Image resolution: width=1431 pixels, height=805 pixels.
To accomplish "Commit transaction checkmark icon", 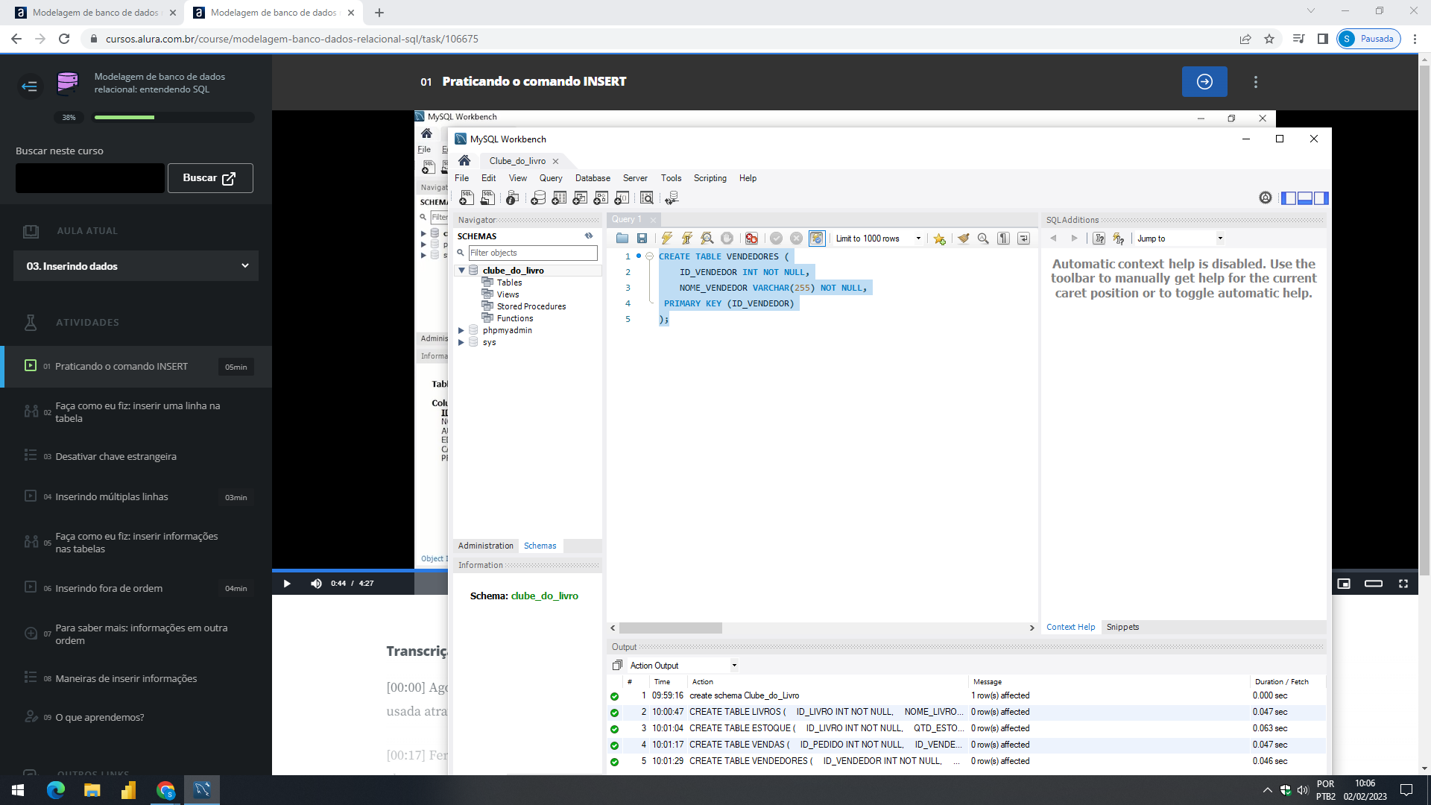I will tap(776, 239).
